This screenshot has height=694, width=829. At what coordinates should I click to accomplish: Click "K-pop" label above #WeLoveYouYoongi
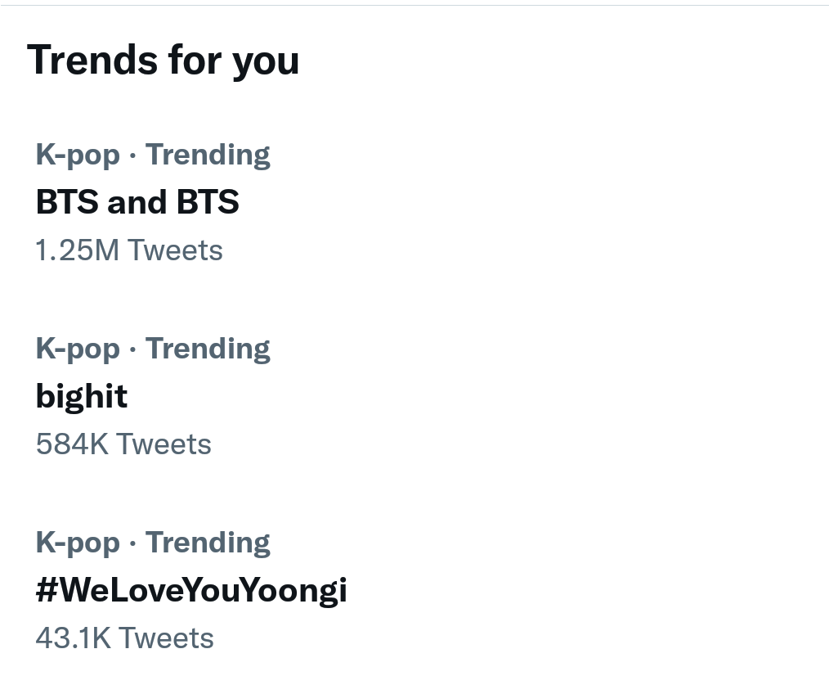[x=78, y=543]
